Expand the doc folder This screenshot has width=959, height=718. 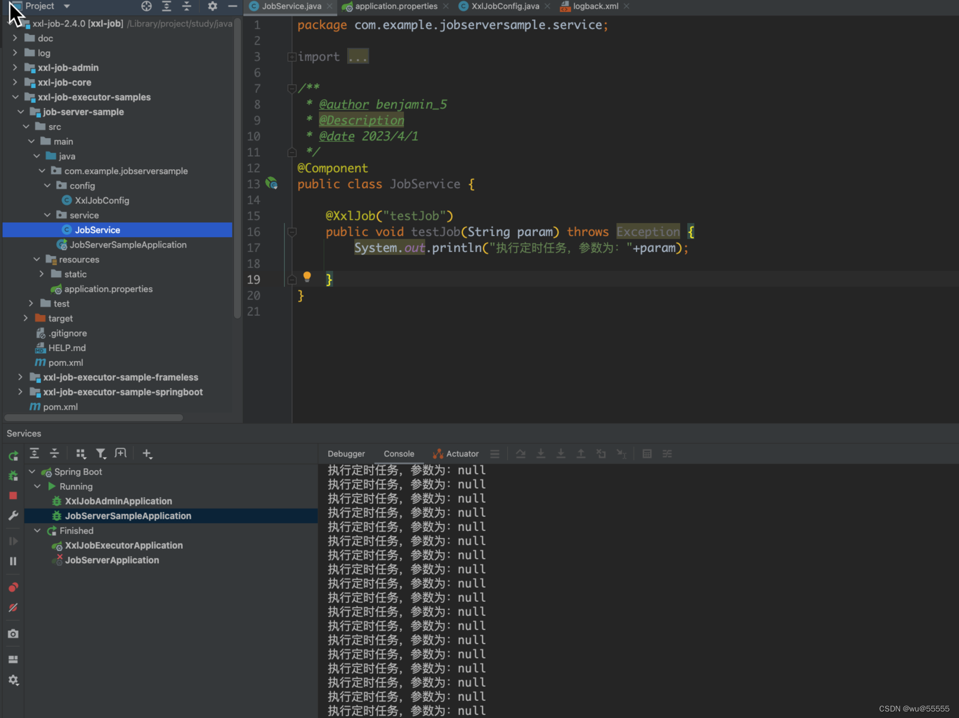coord(15,38)
